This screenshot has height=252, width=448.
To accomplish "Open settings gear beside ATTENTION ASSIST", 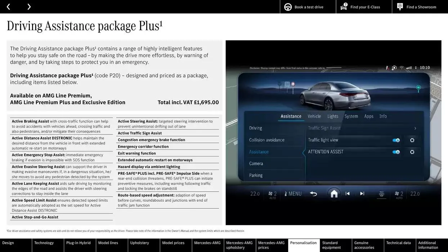I will click(412, 152).
